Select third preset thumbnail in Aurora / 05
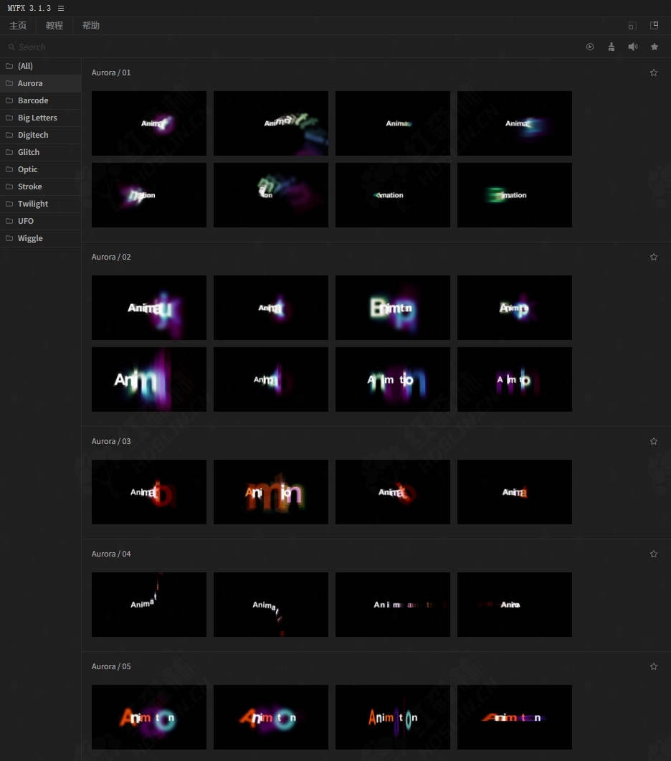This screenshot has height=761, width=671. (393, 717)
